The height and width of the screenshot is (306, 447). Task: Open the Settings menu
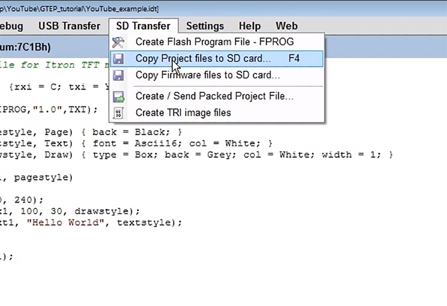205,26
